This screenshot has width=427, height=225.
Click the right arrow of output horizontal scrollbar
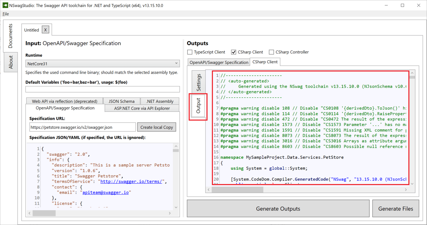[406, 190]
